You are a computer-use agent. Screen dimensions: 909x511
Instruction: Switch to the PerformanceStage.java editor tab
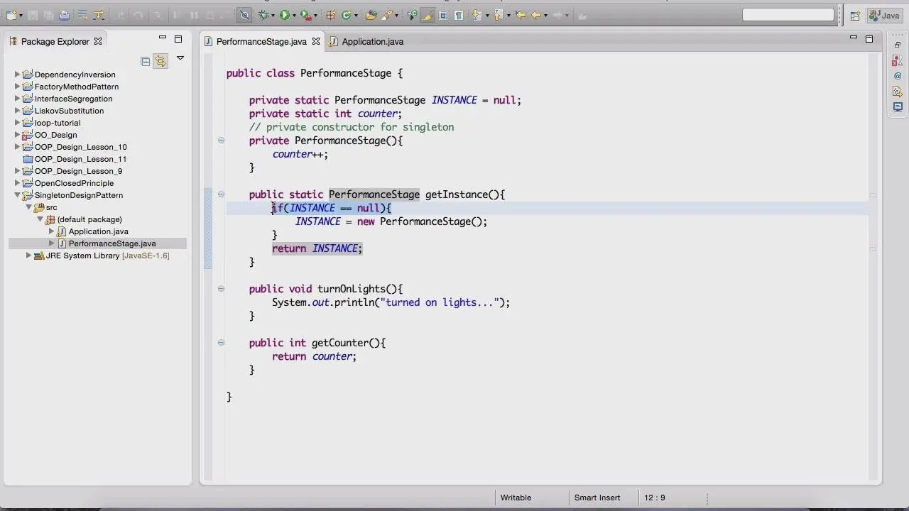click(261, 41)
